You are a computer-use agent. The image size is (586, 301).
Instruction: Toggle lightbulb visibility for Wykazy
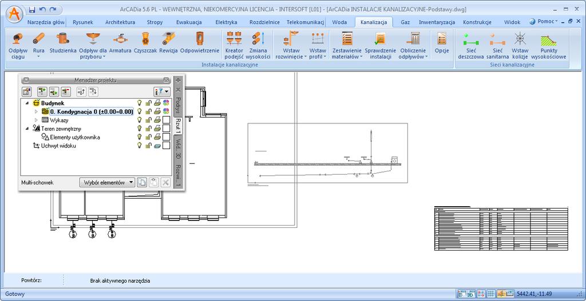coord(140,120)
